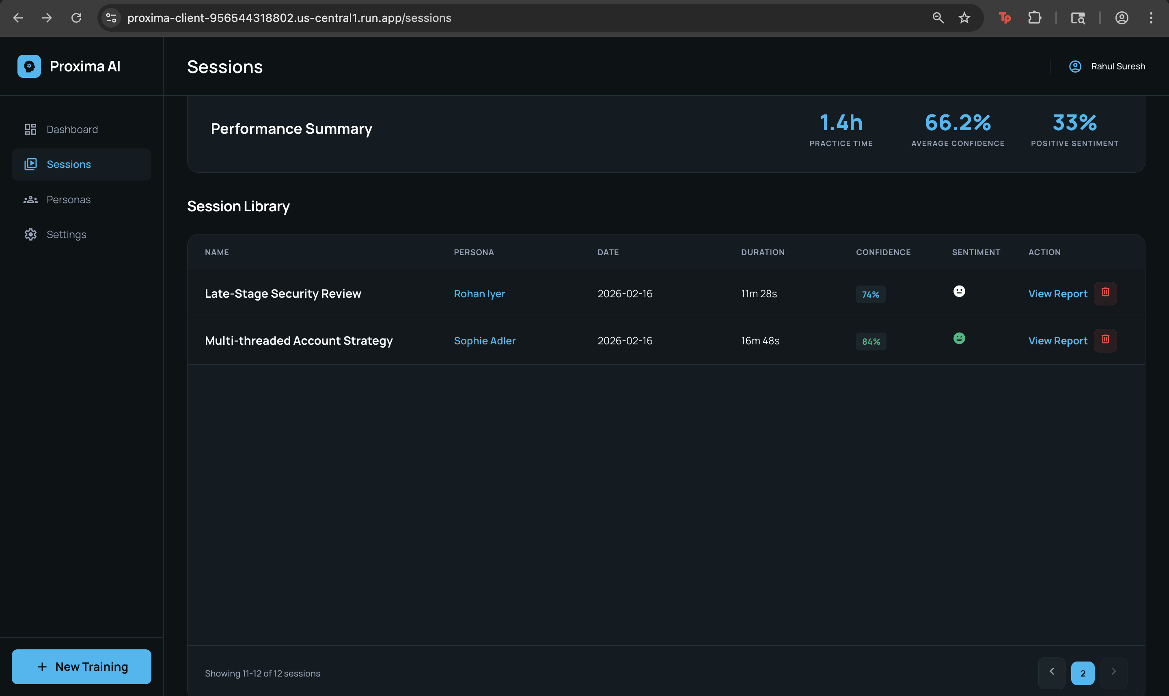Start a New Training session
The image size is (1169, 696).
[x=82, y=666]
